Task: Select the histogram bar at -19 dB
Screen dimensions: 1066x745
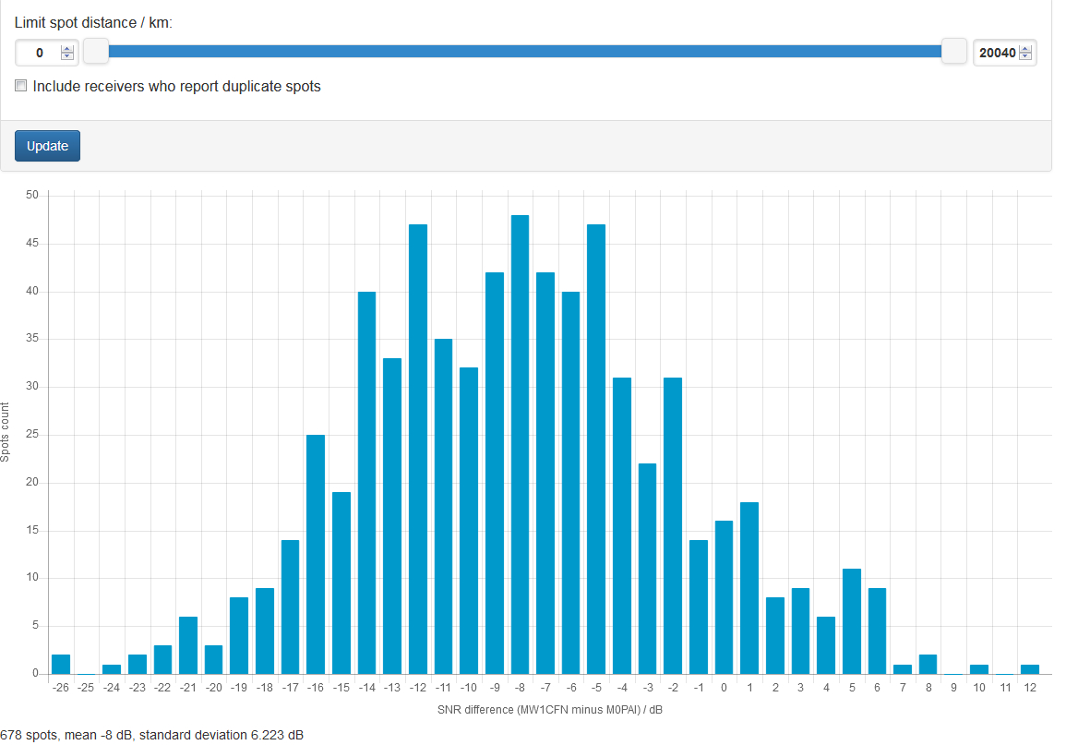Action: click(239, 635)
